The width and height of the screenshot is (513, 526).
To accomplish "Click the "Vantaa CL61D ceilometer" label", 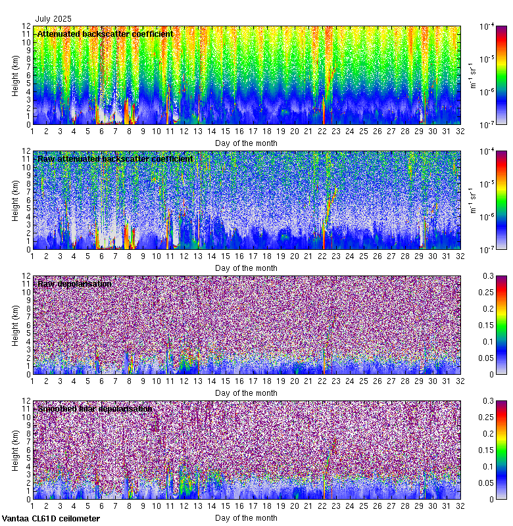I will [x=51, y=519].
